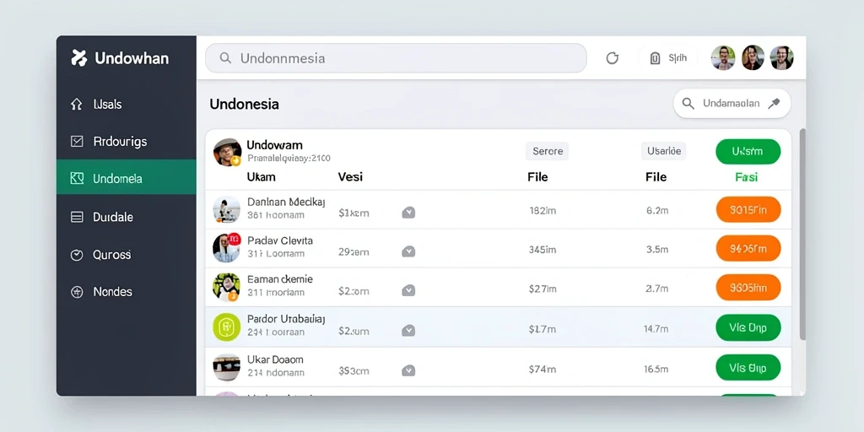Image resolution: width=864 pixels, height=432 pixels.
Task: Go to Usals in the sidebar
Action: click(127, 104)
